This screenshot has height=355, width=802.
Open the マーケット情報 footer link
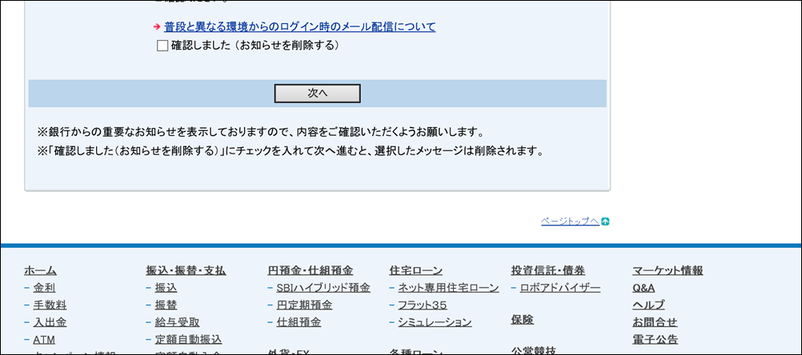668,271
